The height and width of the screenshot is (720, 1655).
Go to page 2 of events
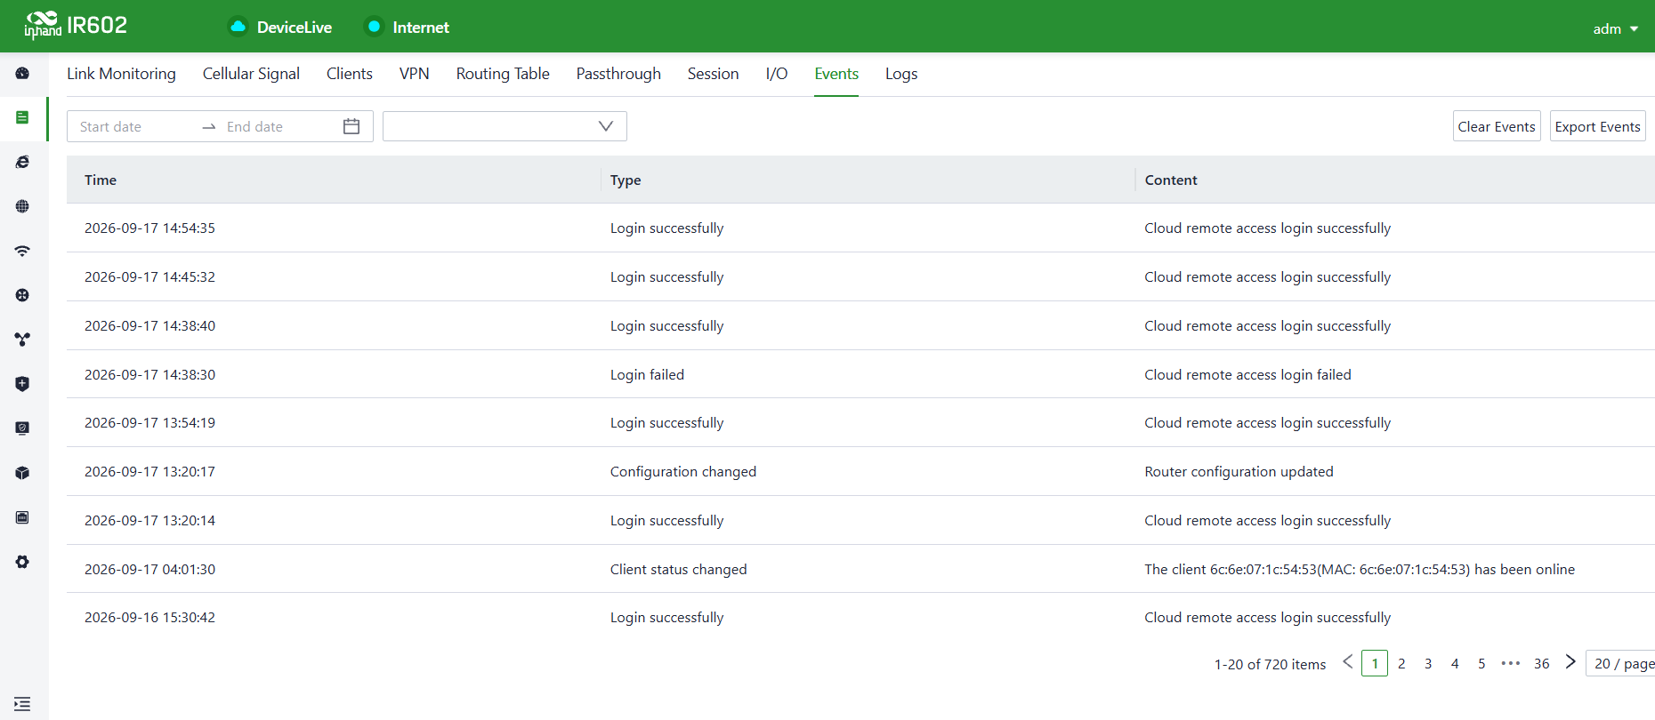tap(1401, 663)
